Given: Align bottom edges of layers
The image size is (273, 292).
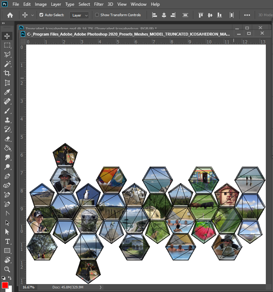Looking at the screenshot, I should (219, 15).
